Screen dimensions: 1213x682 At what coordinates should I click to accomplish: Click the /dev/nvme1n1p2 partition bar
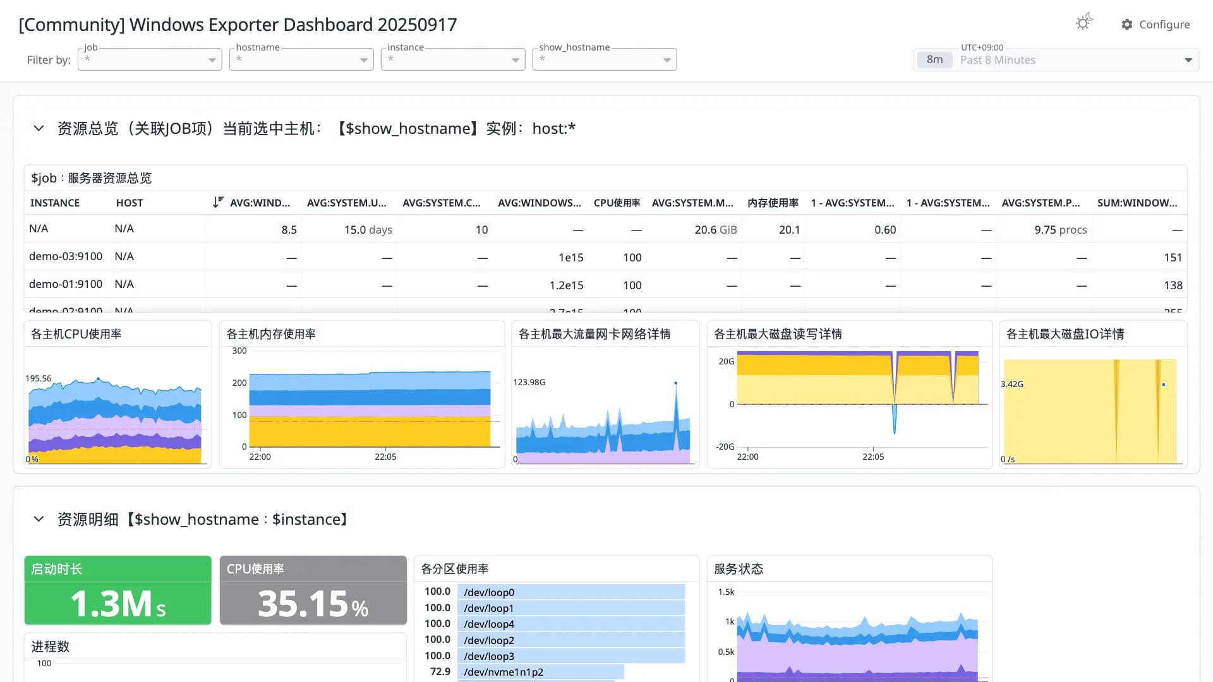tap(541, 671)
